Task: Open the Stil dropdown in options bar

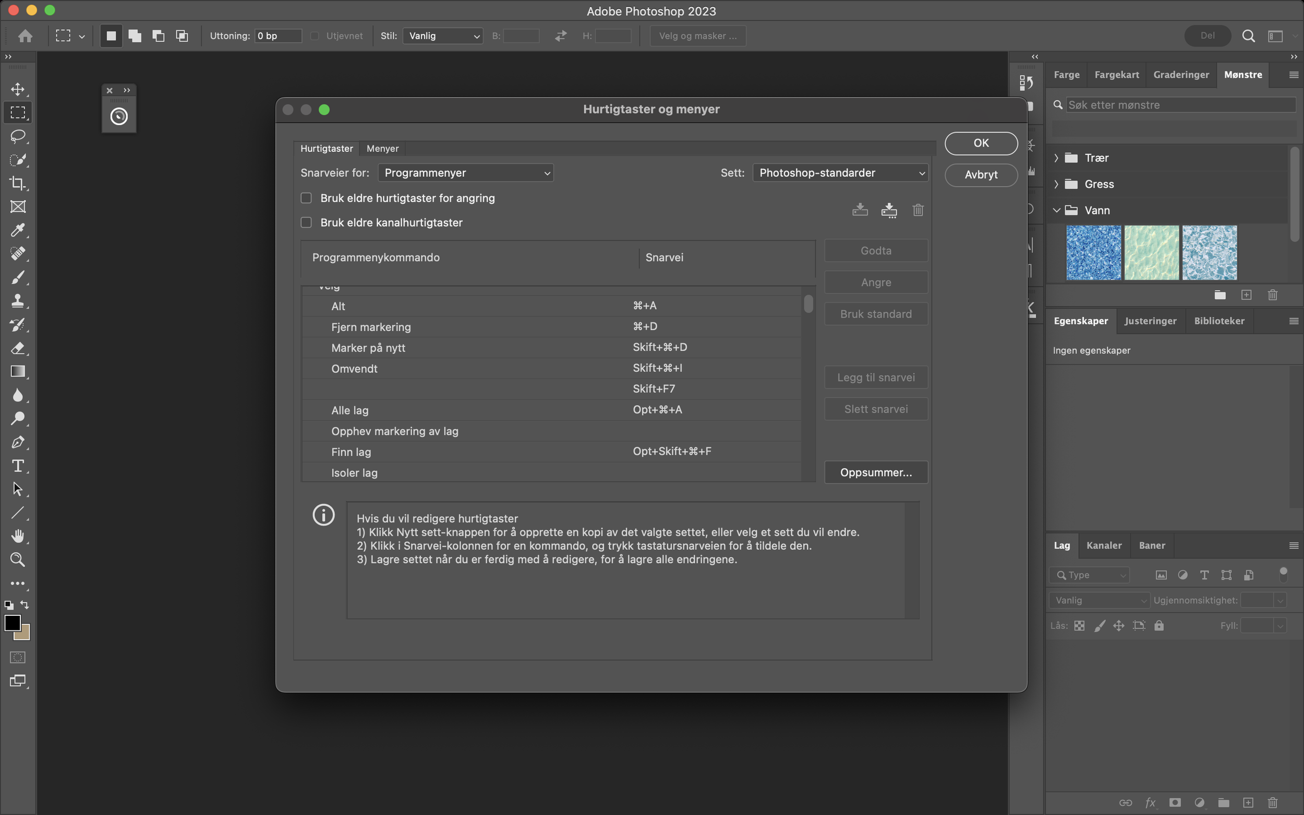Action: tap(442, 35)
